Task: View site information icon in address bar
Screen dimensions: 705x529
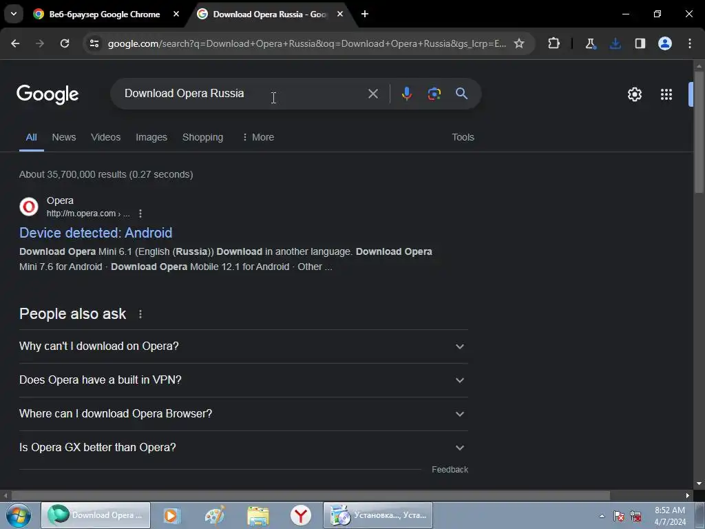Action: pos(94,43)
